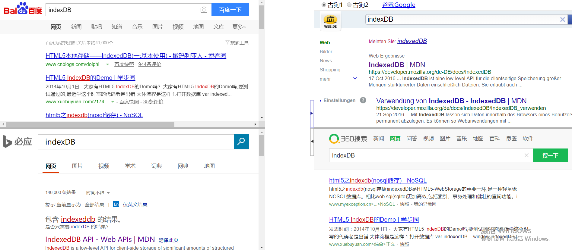
Task: Open 360搜索 问答 tab
Action: click(412, 139)
